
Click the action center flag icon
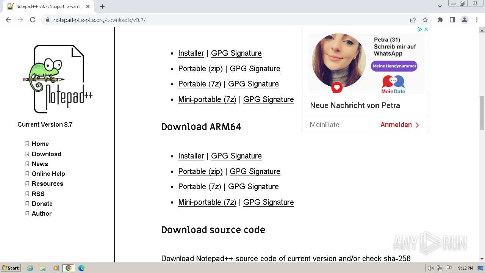coord(449,268)
